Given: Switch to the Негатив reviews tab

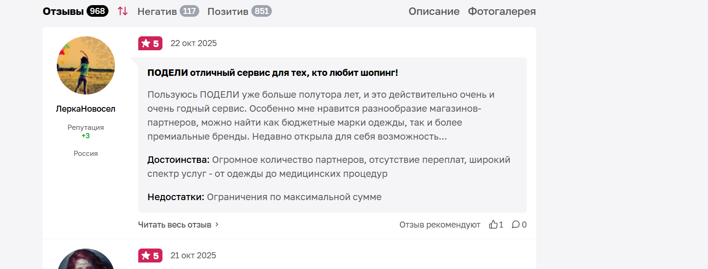Looking at the screenshot, I should click(x=157, y=11).
